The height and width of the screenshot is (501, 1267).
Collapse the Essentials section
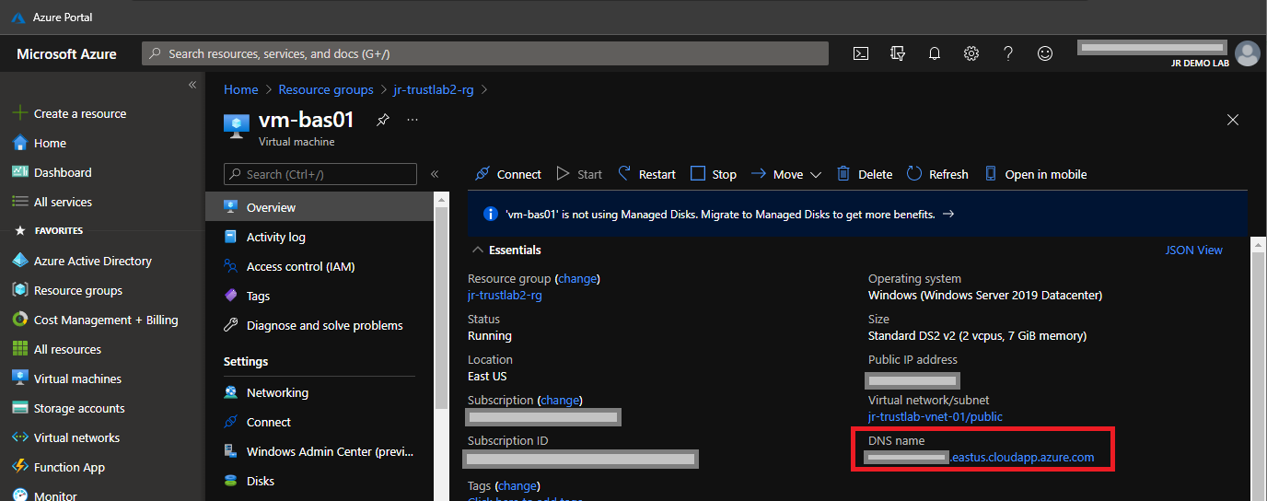point(506,250)
